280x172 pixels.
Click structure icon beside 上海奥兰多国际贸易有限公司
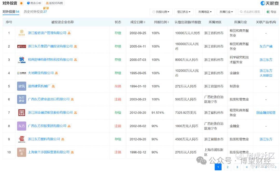pos(72,152)
